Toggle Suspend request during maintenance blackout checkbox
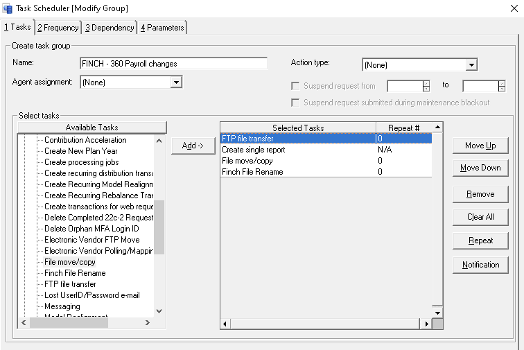Image resolution: width=524 pixels, height=350 pixels. click(x=295, y=103)
